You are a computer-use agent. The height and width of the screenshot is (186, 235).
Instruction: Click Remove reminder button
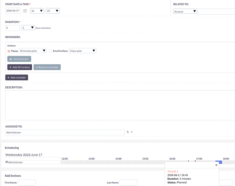(x=47, y=67)
